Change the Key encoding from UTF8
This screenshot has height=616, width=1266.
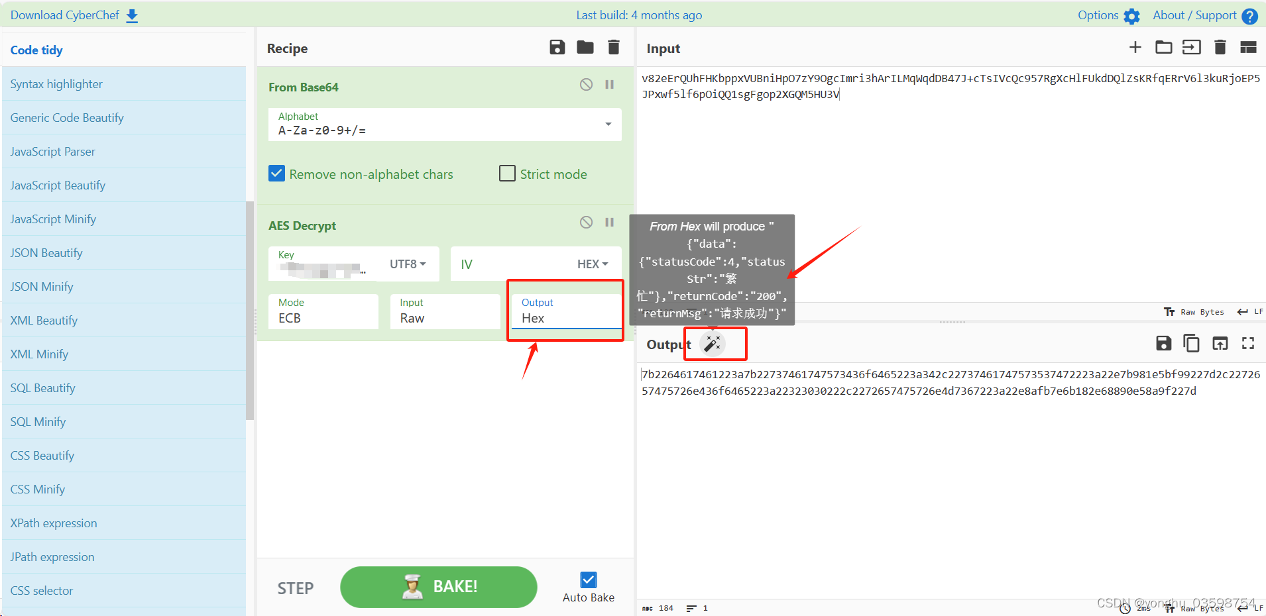pyautogui.click(x=408, y=264)
